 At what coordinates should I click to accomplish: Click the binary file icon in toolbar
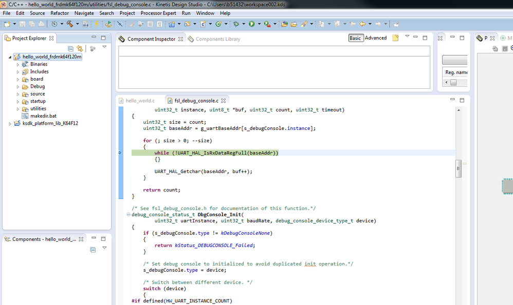pos(85,24)
